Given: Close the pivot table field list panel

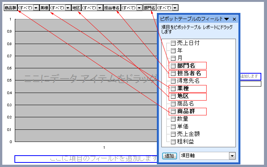Looking at the screenshot, I should [234, 19].
